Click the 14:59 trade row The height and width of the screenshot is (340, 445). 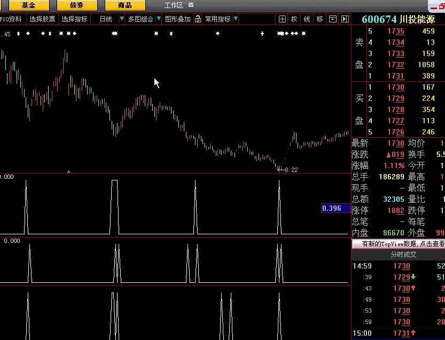399,266
